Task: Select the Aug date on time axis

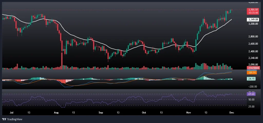Action: coord(57,112)
